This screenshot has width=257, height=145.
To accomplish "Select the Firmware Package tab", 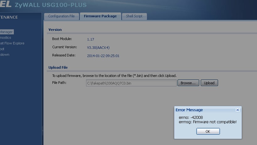I will [100, 16].
